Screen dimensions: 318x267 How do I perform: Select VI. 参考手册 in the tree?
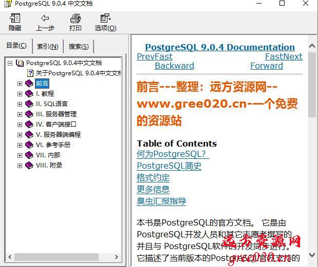(53, 145)
